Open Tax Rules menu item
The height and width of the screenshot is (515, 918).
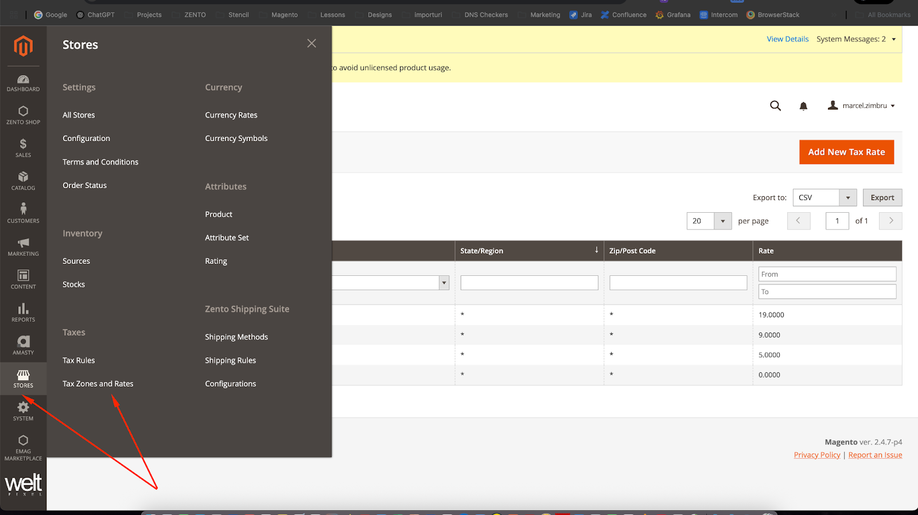[79, 360]
